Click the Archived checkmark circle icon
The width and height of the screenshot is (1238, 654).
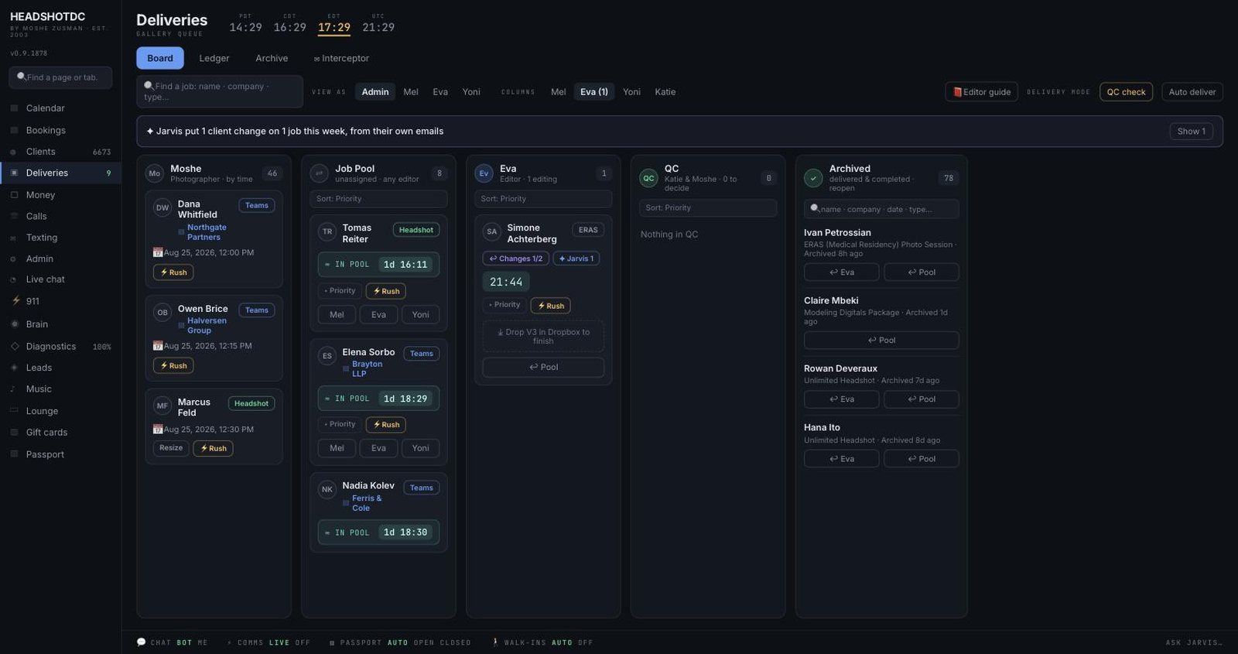(813, 178)
